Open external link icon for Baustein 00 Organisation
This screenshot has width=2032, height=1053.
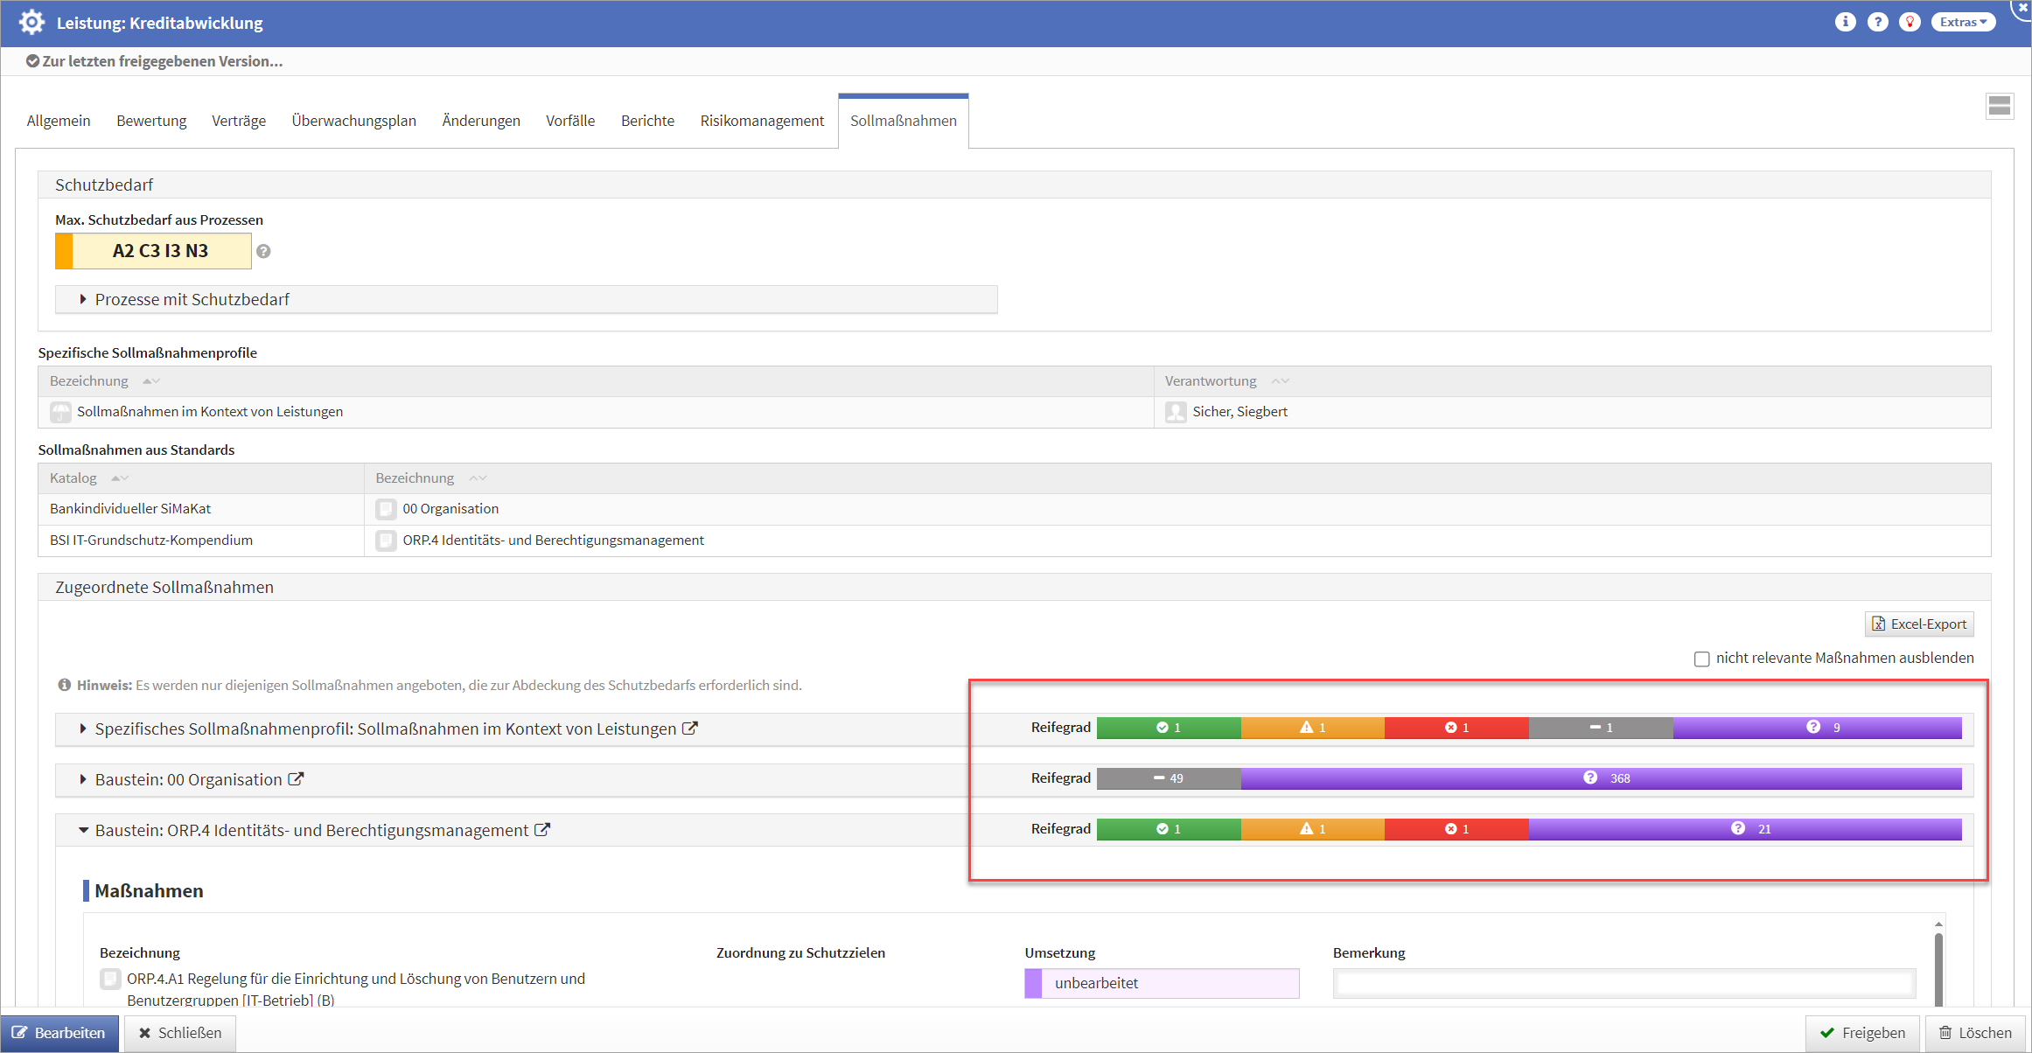pos(297,778)
